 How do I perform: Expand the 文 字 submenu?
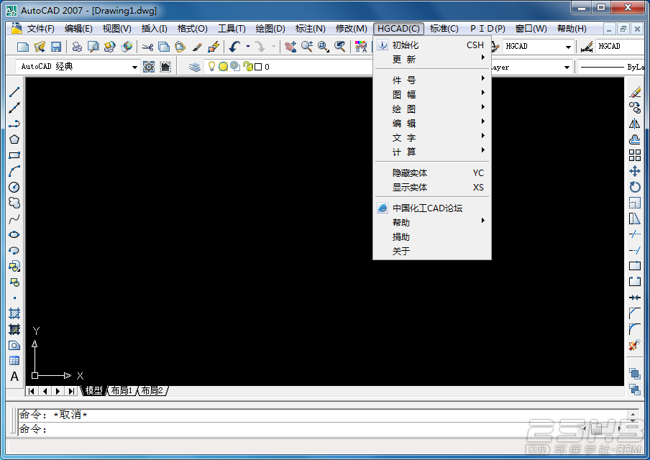point(432,137)
